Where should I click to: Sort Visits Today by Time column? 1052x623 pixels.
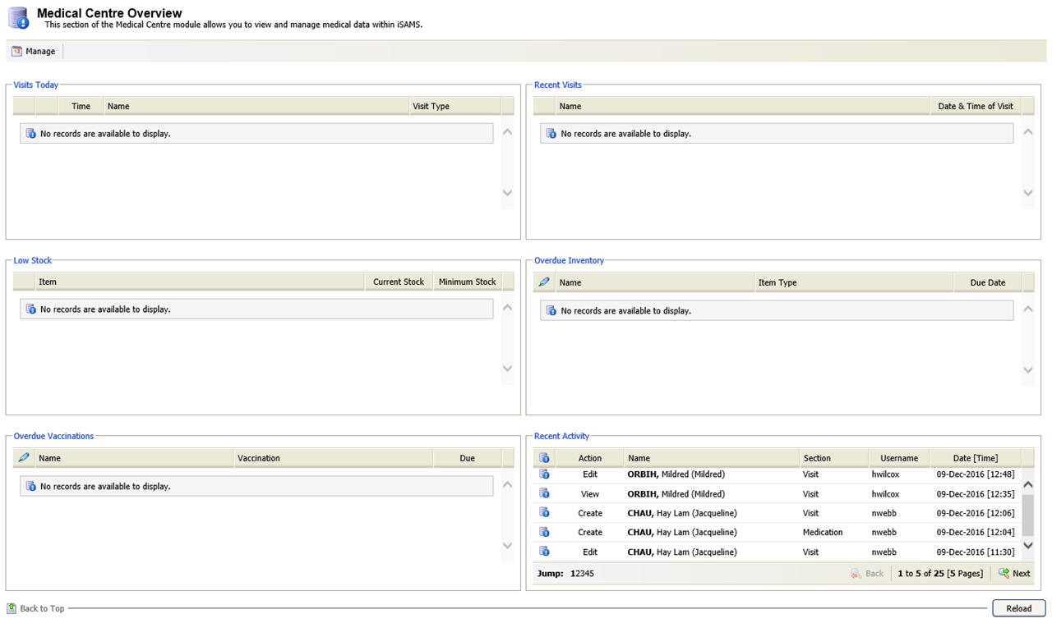(81, 106)
